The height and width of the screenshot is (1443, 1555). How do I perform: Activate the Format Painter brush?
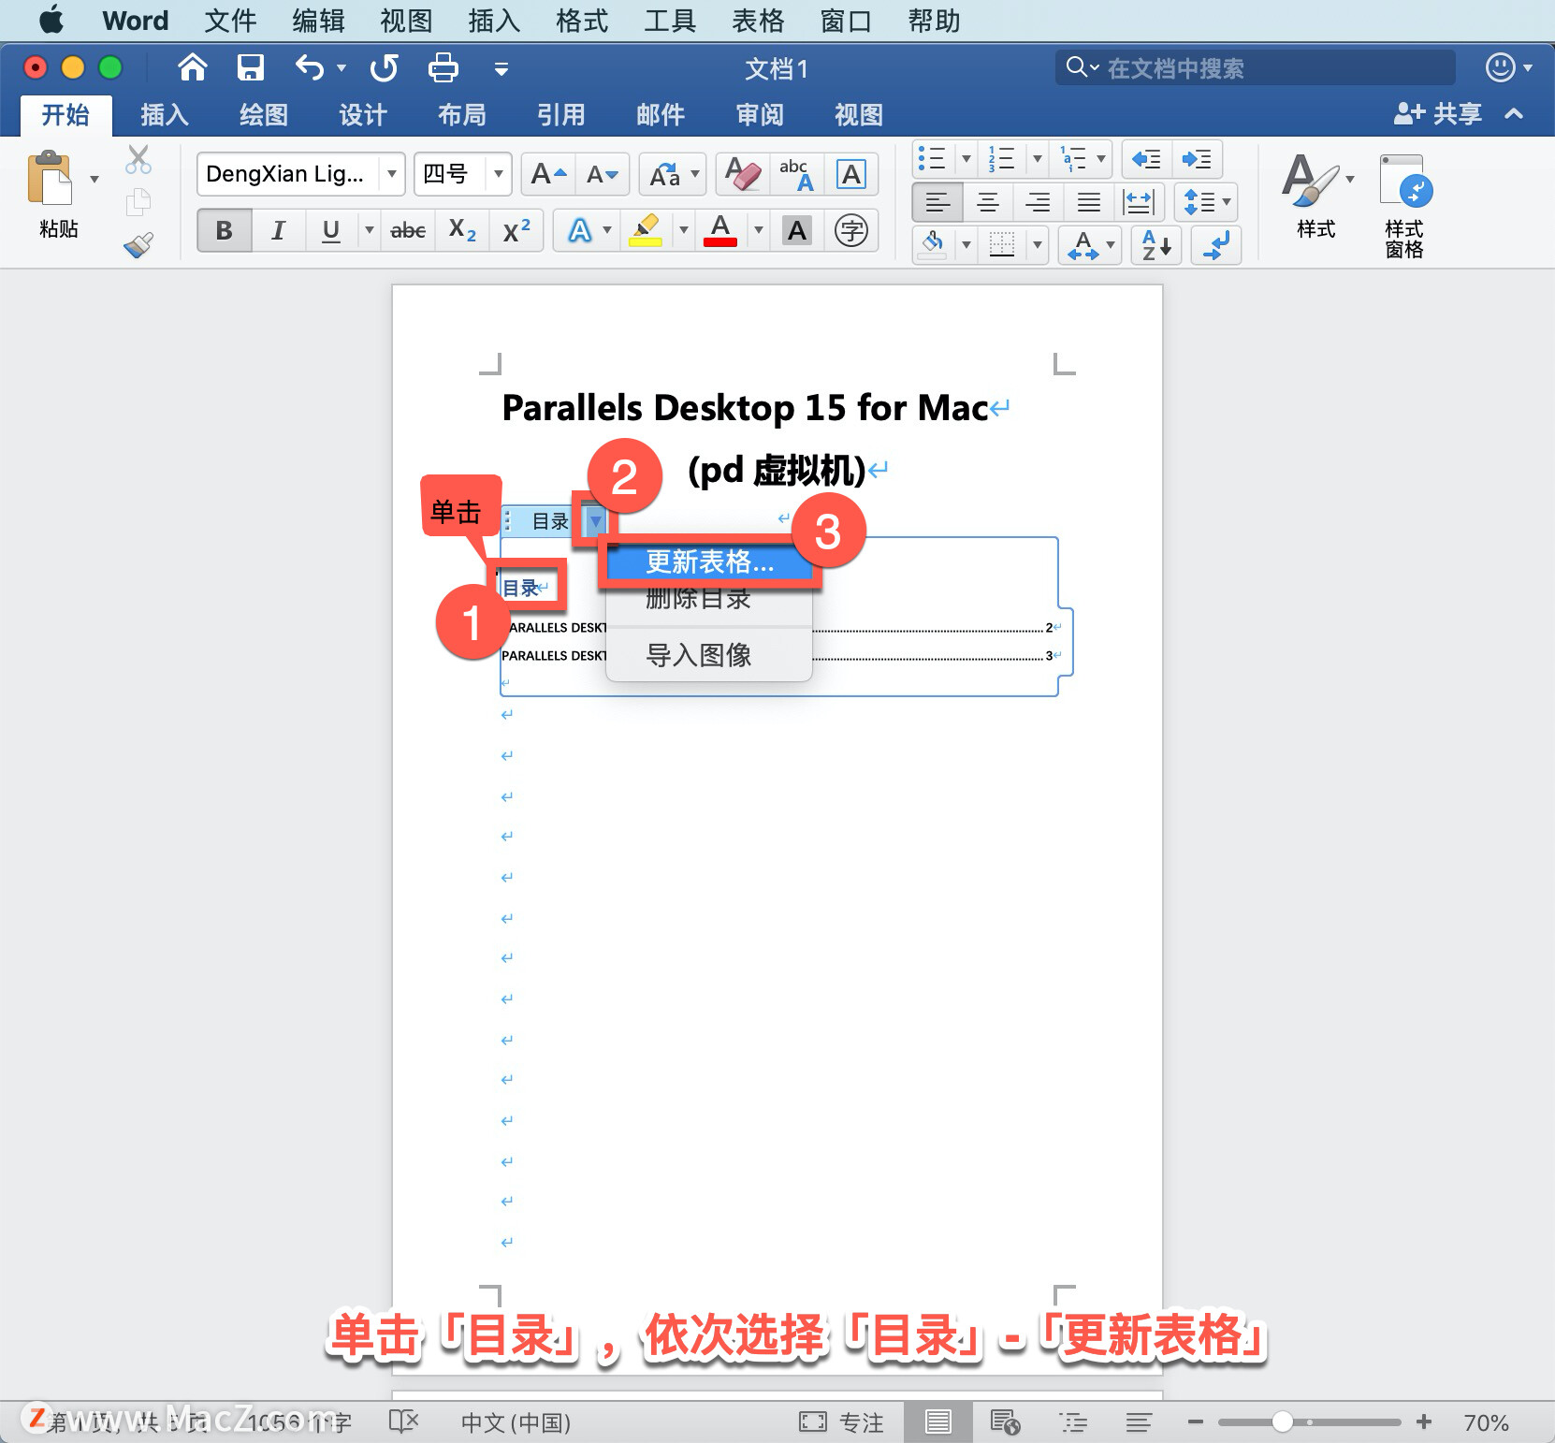(x=138, y=244)
